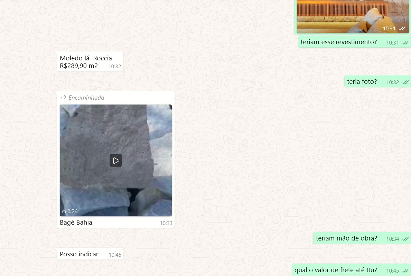Select the 'teriam mão de obra?' message text
The image size is (411, 276).
pyautogui.click(x=346, y=238)
